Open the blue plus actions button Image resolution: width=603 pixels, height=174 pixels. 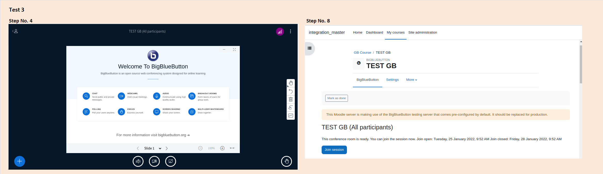point(20,161)
